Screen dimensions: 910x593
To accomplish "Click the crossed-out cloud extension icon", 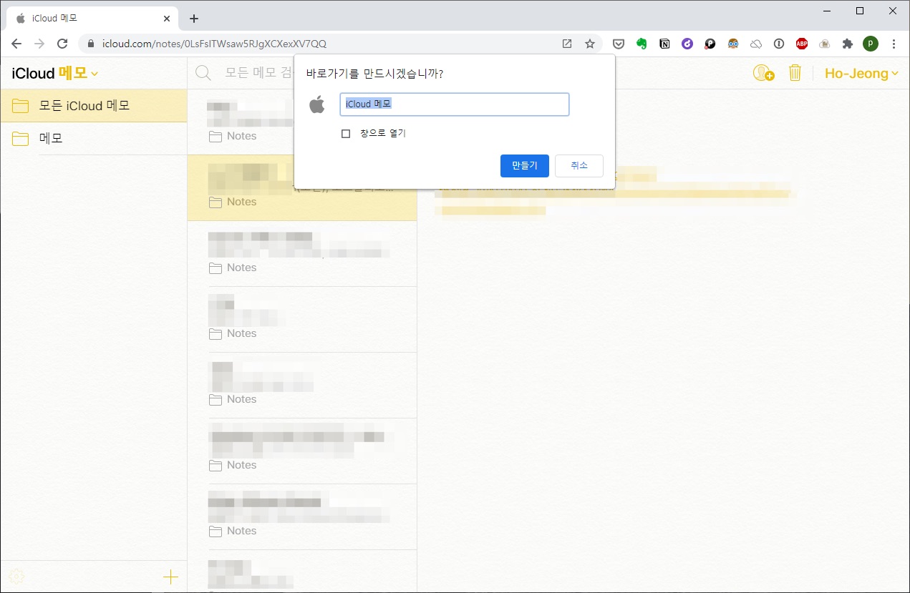I will point(756,44).
